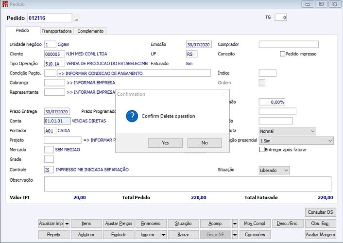Expand arrow menu beside Acomp. button

(235, 224)
